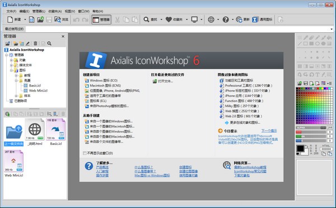Select the 说明.html globe file thumbnail

coord(35,130)
